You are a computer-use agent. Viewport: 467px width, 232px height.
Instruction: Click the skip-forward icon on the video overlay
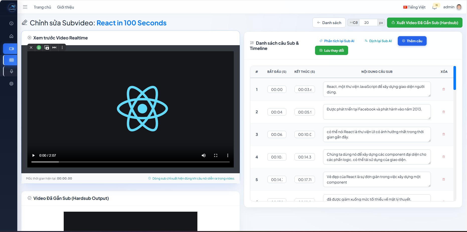54,47
